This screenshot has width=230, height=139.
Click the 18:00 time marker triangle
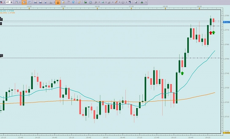(165, 9)
